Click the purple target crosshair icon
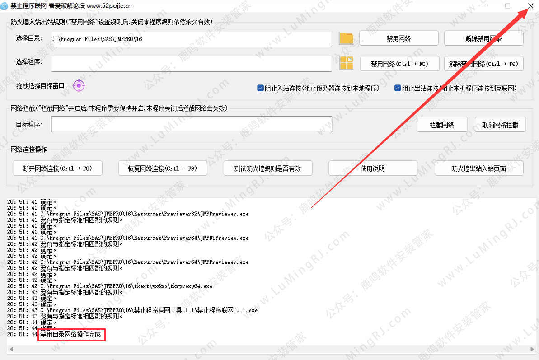Viewport: 539px width, 360px height. [x=79, y=85]
